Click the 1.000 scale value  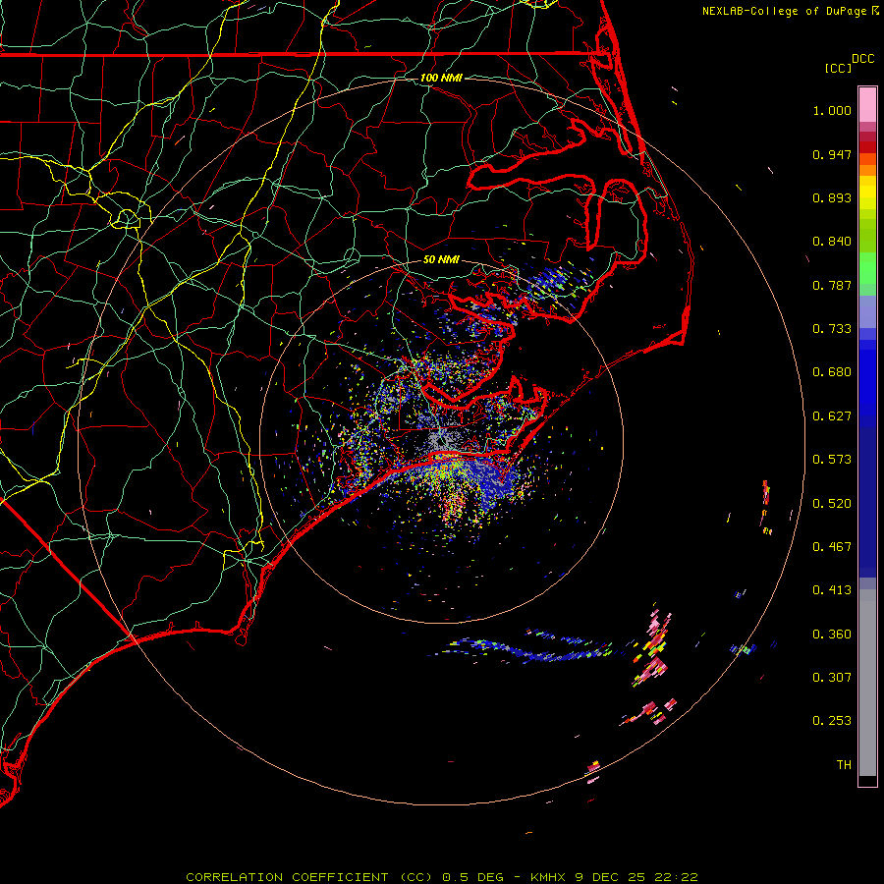point(832,110)
